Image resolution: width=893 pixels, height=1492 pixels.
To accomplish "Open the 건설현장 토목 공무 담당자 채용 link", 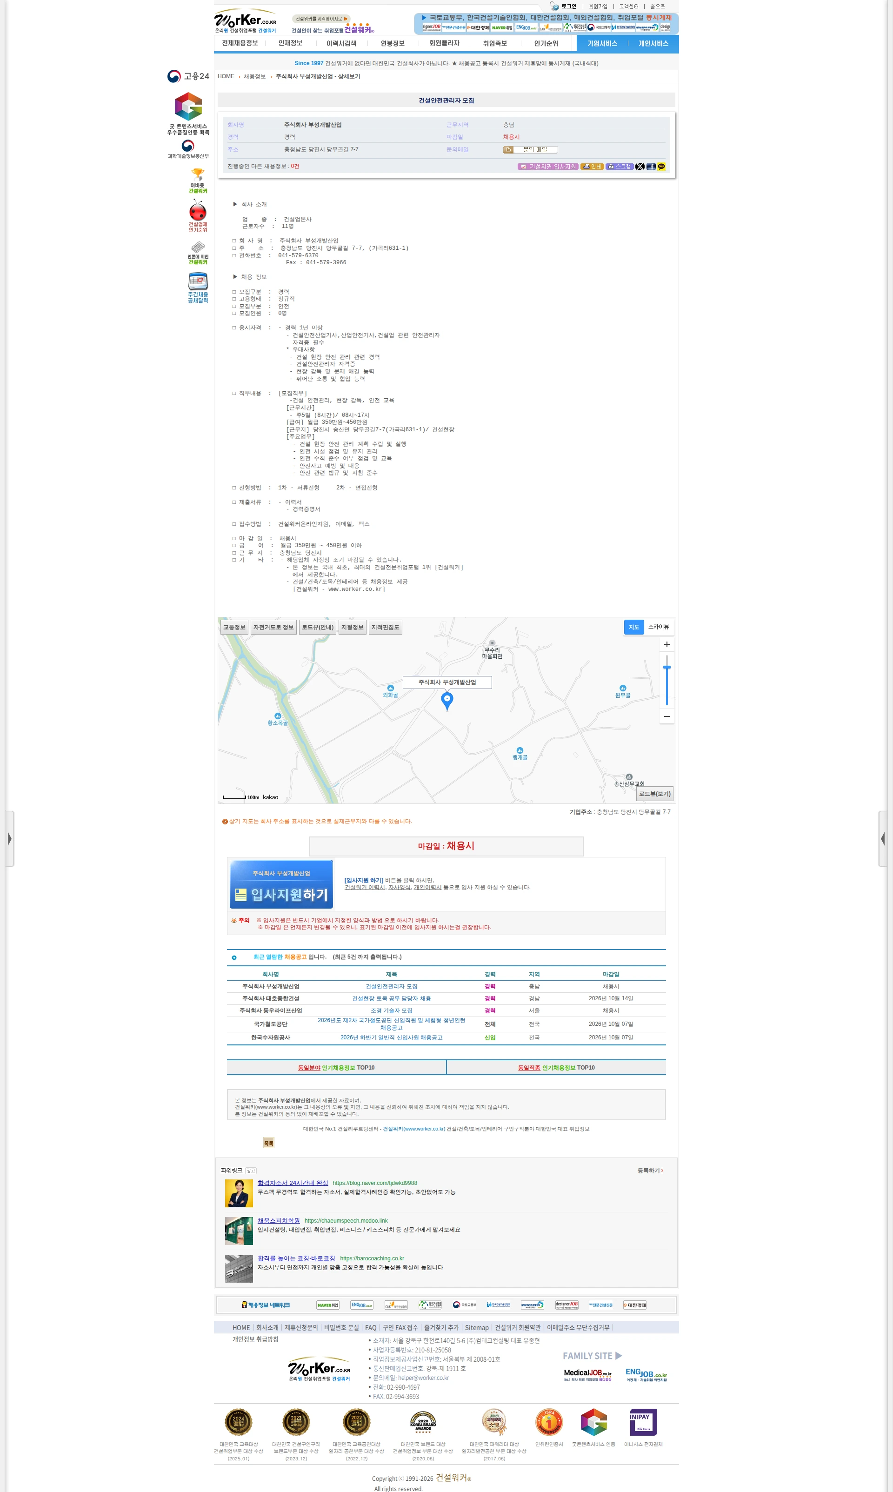I will coord(391,998).
